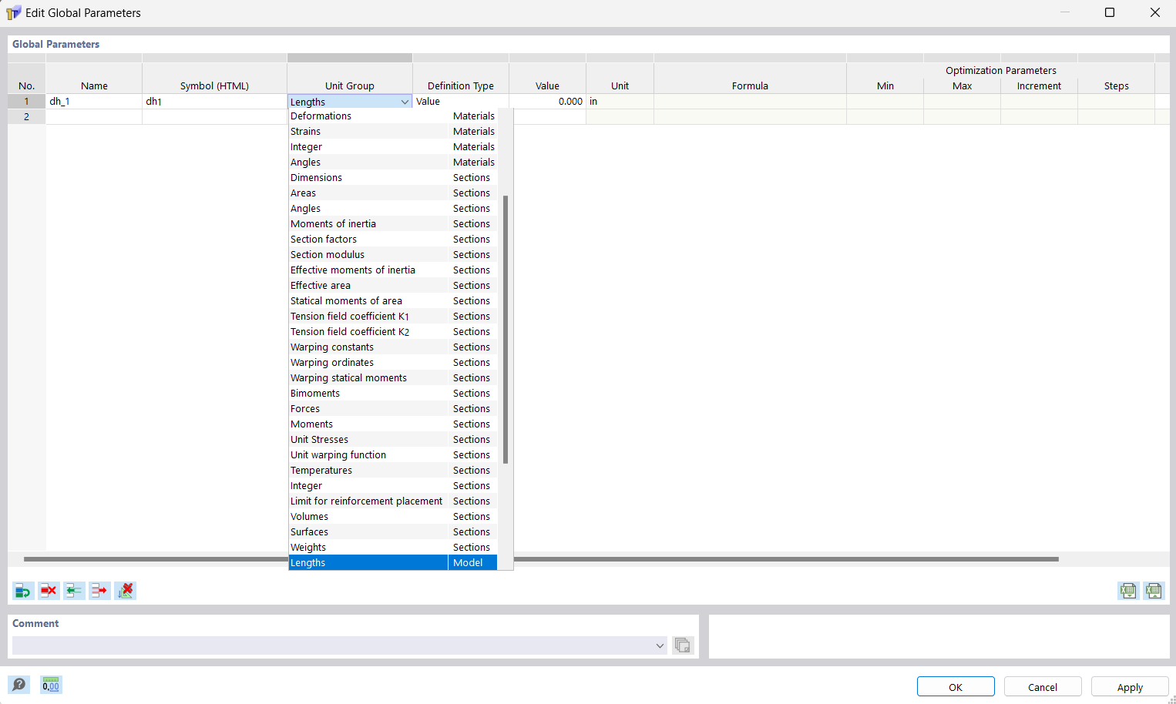
Task: Insert a row before the current one
Action: click(x=74, y=590)
